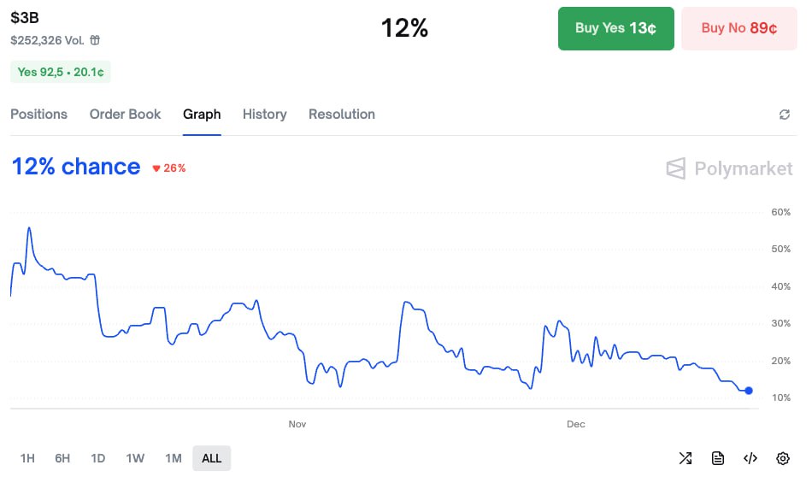Image resolution: width=812 pixels, height=477 pixels.
Task: Switch to the History tab
Action: pos(264,115)
